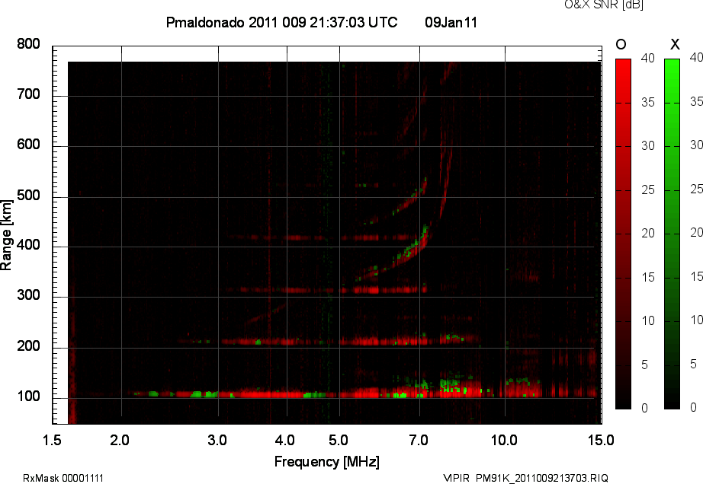
Task: Click the 40 dB label beside the O scale
Action: tap(647, 58)
